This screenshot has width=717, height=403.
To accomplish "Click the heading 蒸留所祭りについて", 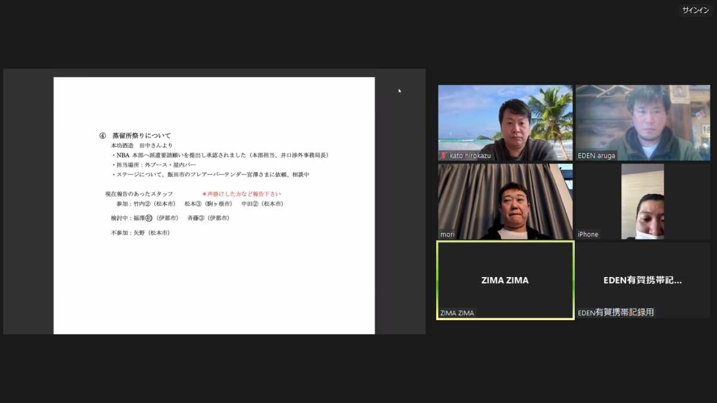I will tap(142, 136).
